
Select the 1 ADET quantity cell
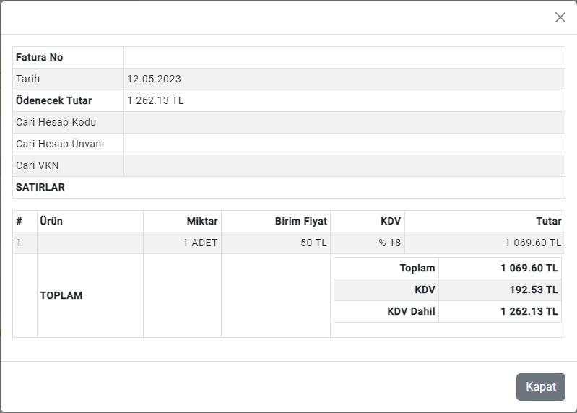(x=200, y=243)
